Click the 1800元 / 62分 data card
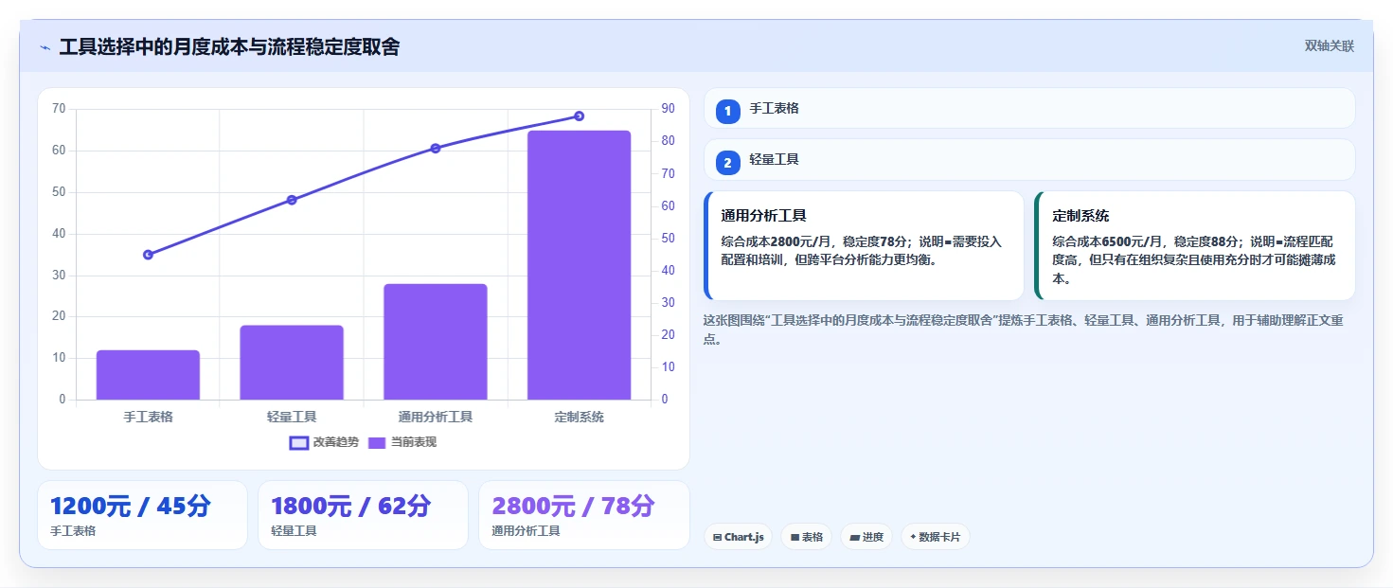The image size is (1393, 588). 363,515
